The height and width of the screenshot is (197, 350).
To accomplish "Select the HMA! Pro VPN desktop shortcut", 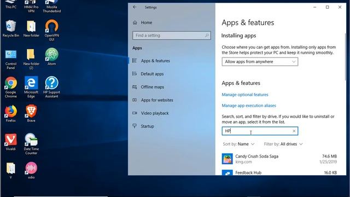I will click(31, 6).
